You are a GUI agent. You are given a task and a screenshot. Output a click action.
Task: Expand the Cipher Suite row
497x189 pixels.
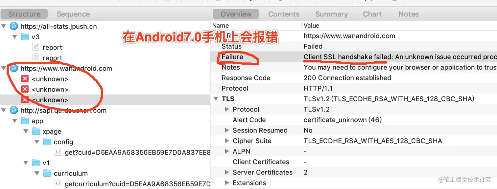click(226, 141)
